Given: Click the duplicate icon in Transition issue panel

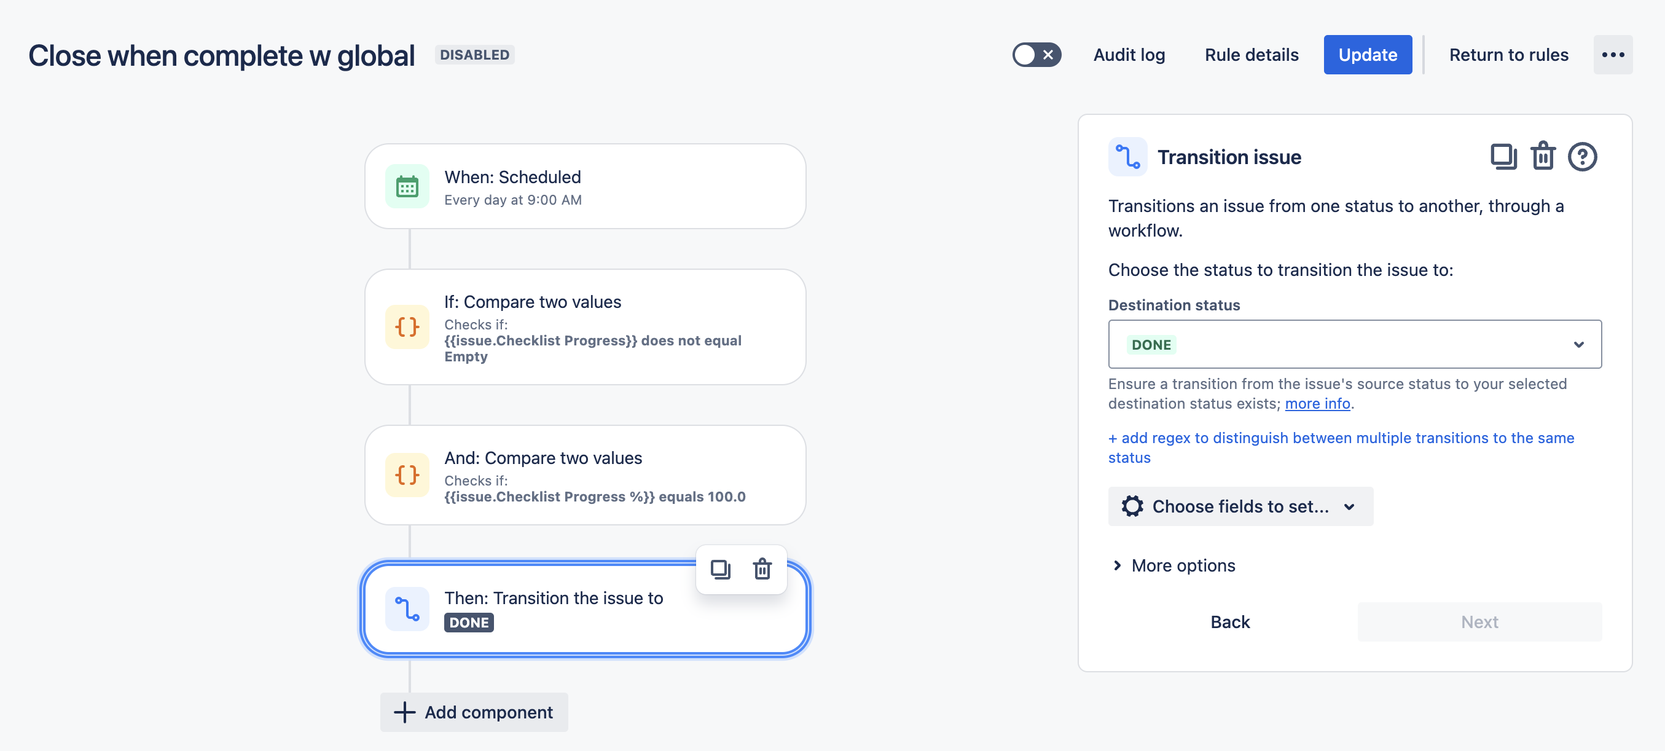Looking at the screenshot, I should (1503, 157).
